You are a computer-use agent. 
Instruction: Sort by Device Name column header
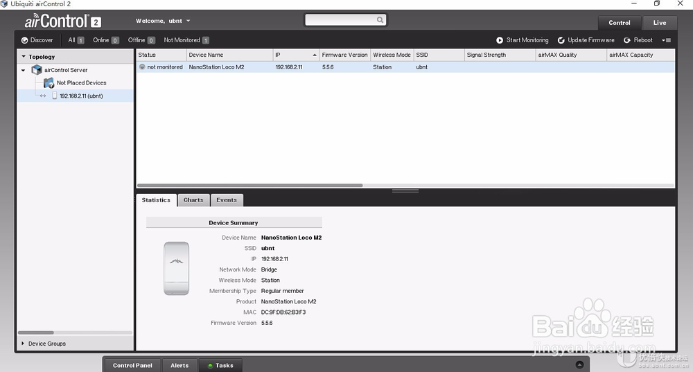click(x=230, y=55)
